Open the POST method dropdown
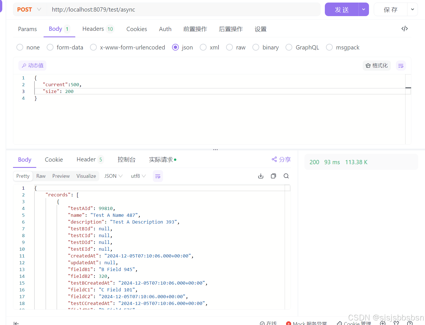Viewport: 425px width, 325px height. tap(29, 10)
